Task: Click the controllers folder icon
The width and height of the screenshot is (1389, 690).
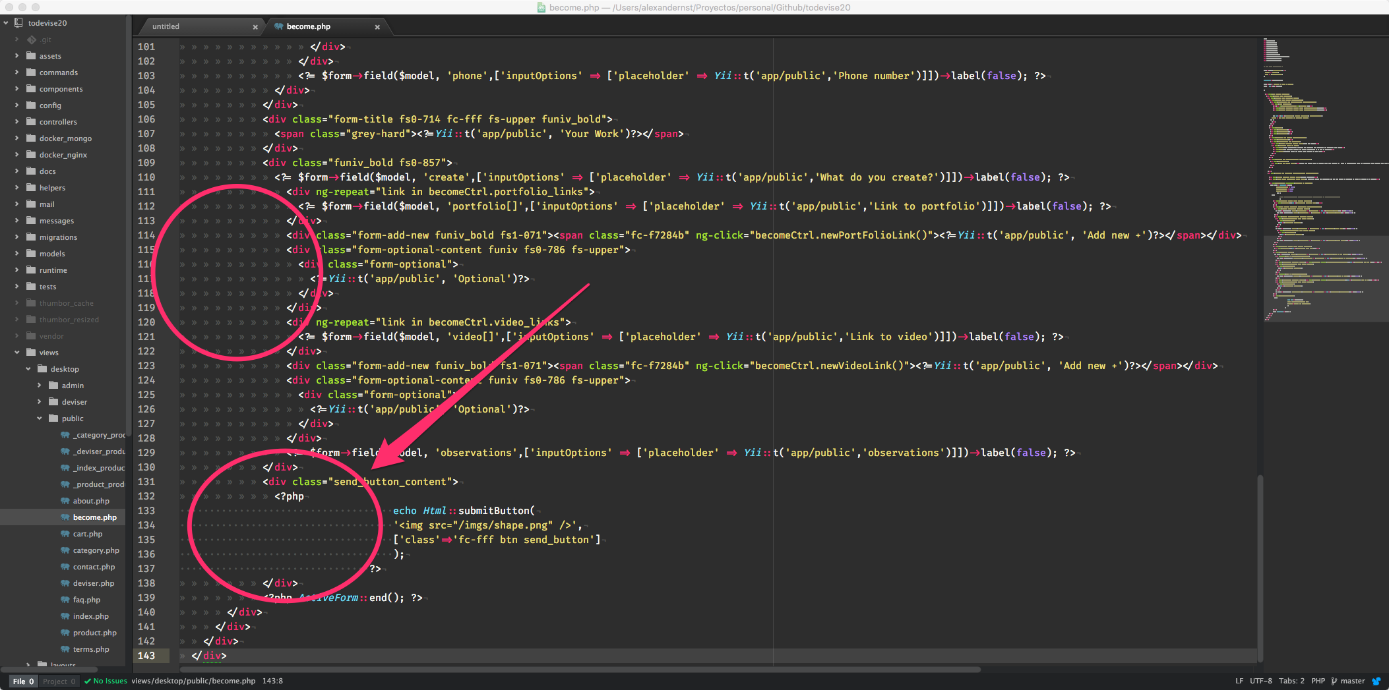Action: [31, 122]
